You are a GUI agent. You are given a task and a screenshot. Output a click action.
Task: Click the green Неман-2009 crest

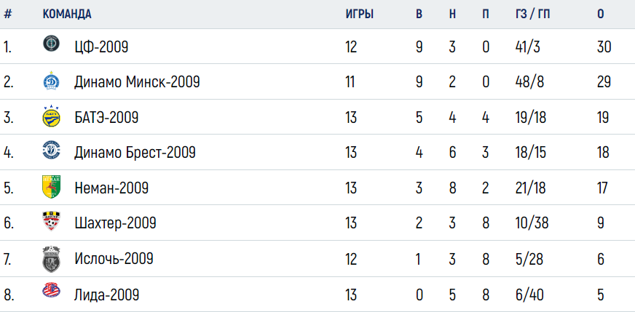52,187
